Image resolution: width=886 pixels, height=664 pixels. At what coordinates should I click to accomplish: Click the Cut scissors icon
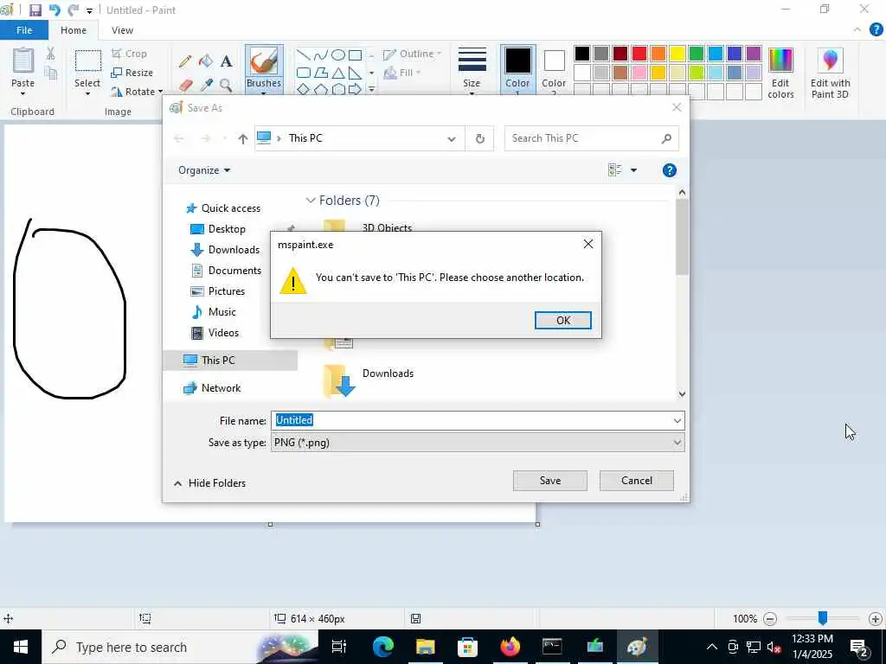(51, 53)
